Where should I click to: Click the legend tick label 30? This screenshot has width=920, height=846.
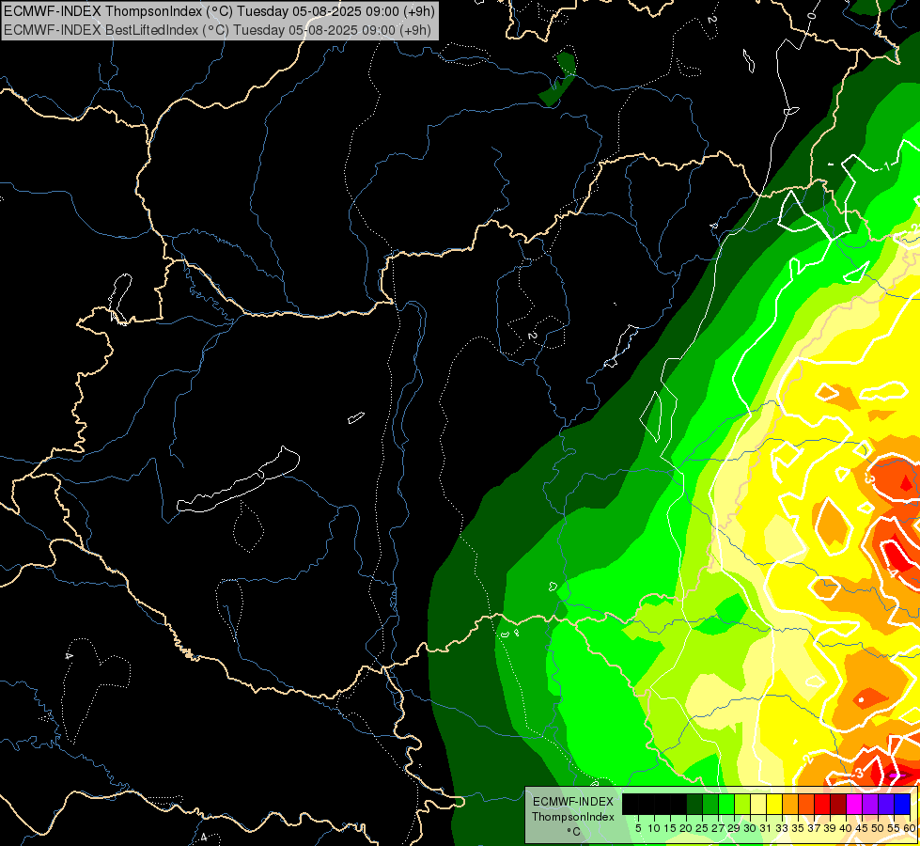(751, 828)
